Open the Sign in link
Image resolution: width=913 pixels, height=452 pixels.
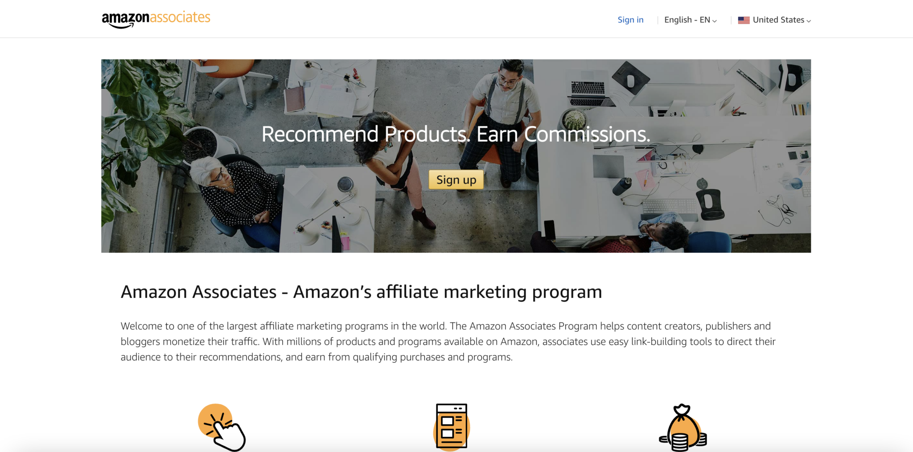(630, 20)
